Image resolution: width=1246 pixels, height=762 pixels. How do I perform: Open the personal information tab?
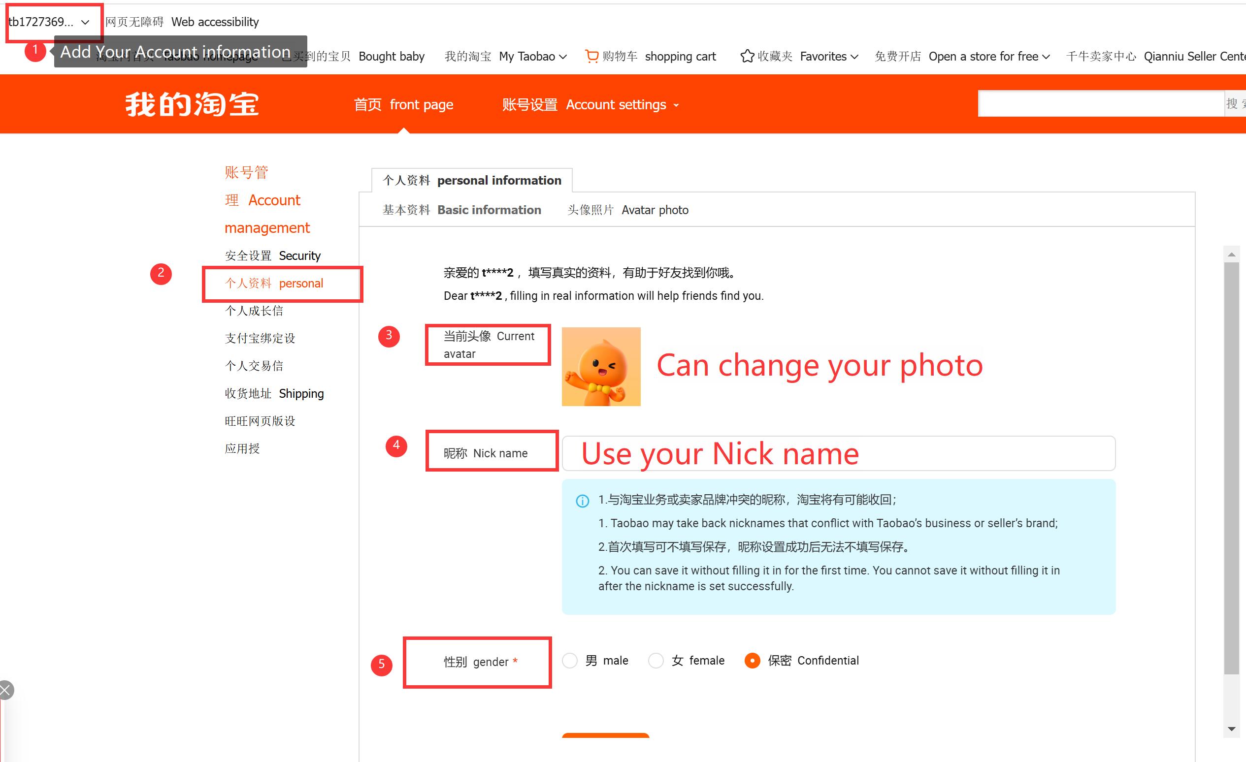(x=472, y=180)
